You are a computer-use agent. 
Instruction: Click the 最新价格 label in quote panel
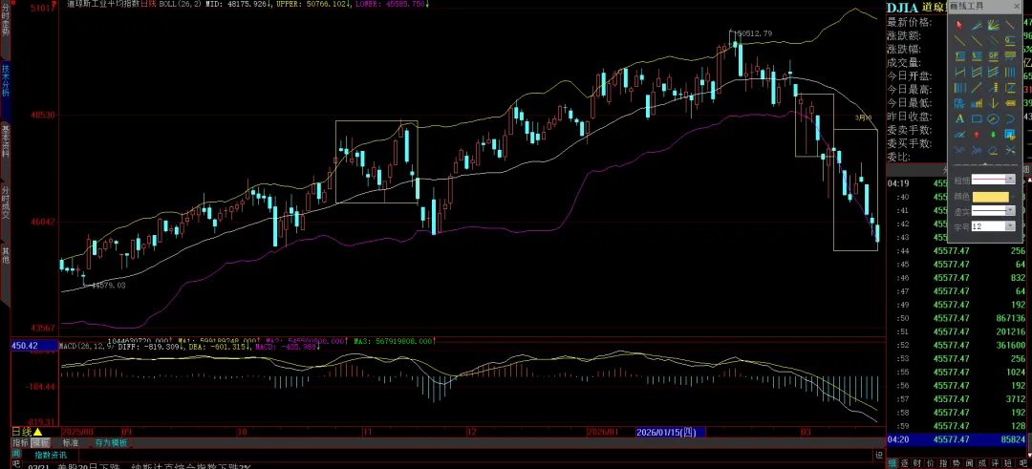pyautogui.click(x=909, y=22)
